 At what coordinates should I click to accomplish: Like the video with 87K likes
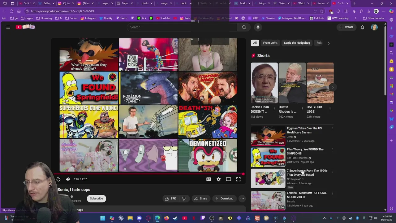170,199
